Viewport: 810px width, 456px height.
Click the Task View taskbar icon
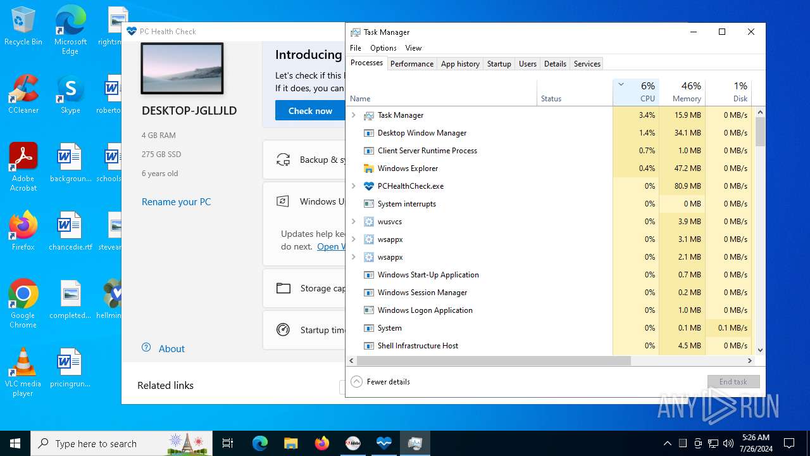coord(228,443)
